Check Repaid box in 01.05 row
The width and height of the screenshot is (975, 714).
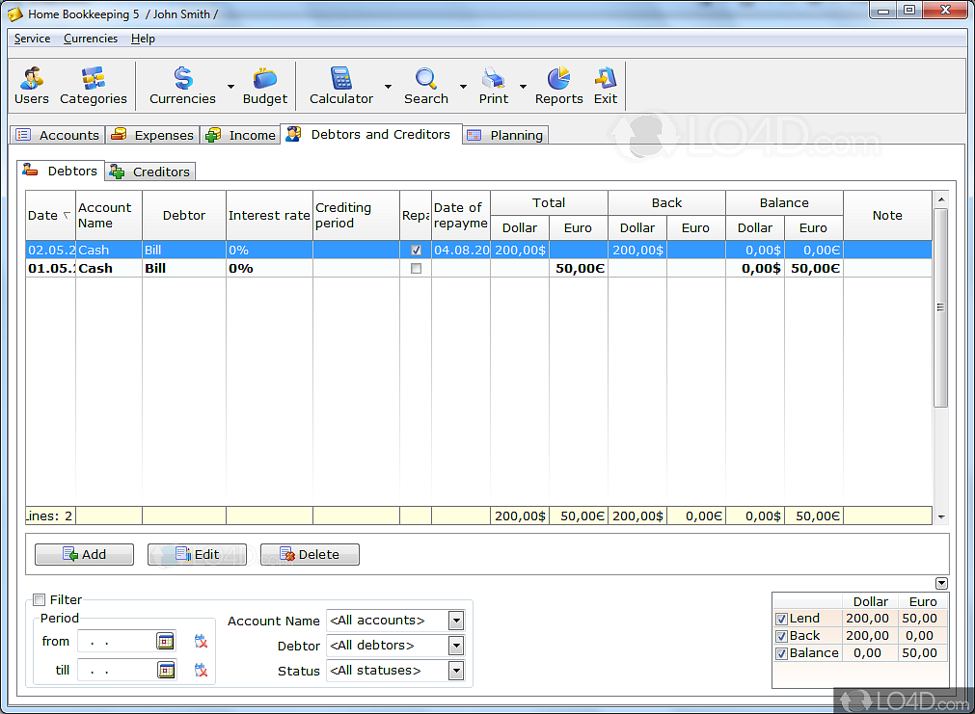(x=416, y=269)
